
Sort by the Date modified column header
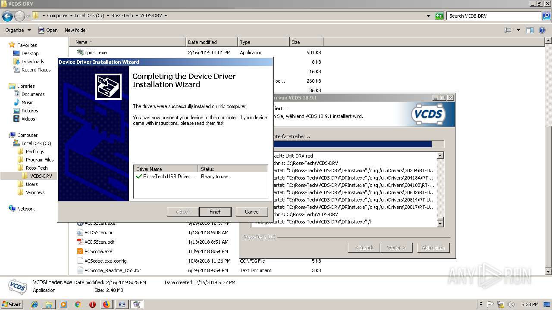[212, 42]
